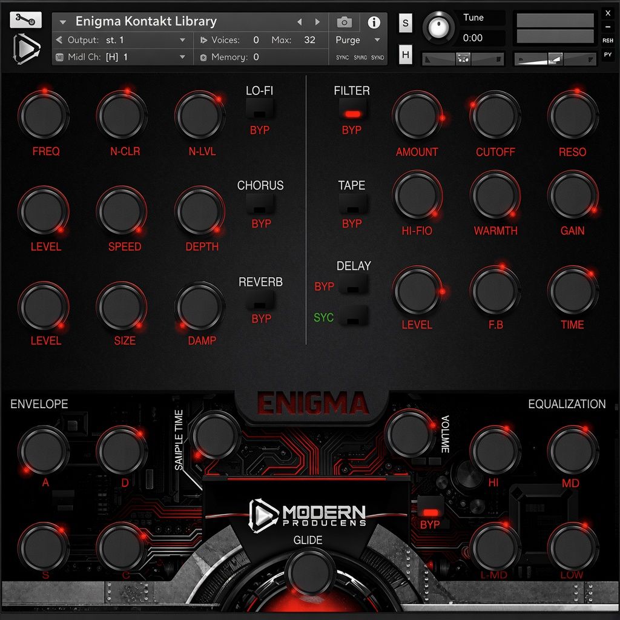The height and width of the screenshot is (620, 620).
Task: Click the MIDI channel keyboard icon
Action: 59,58
